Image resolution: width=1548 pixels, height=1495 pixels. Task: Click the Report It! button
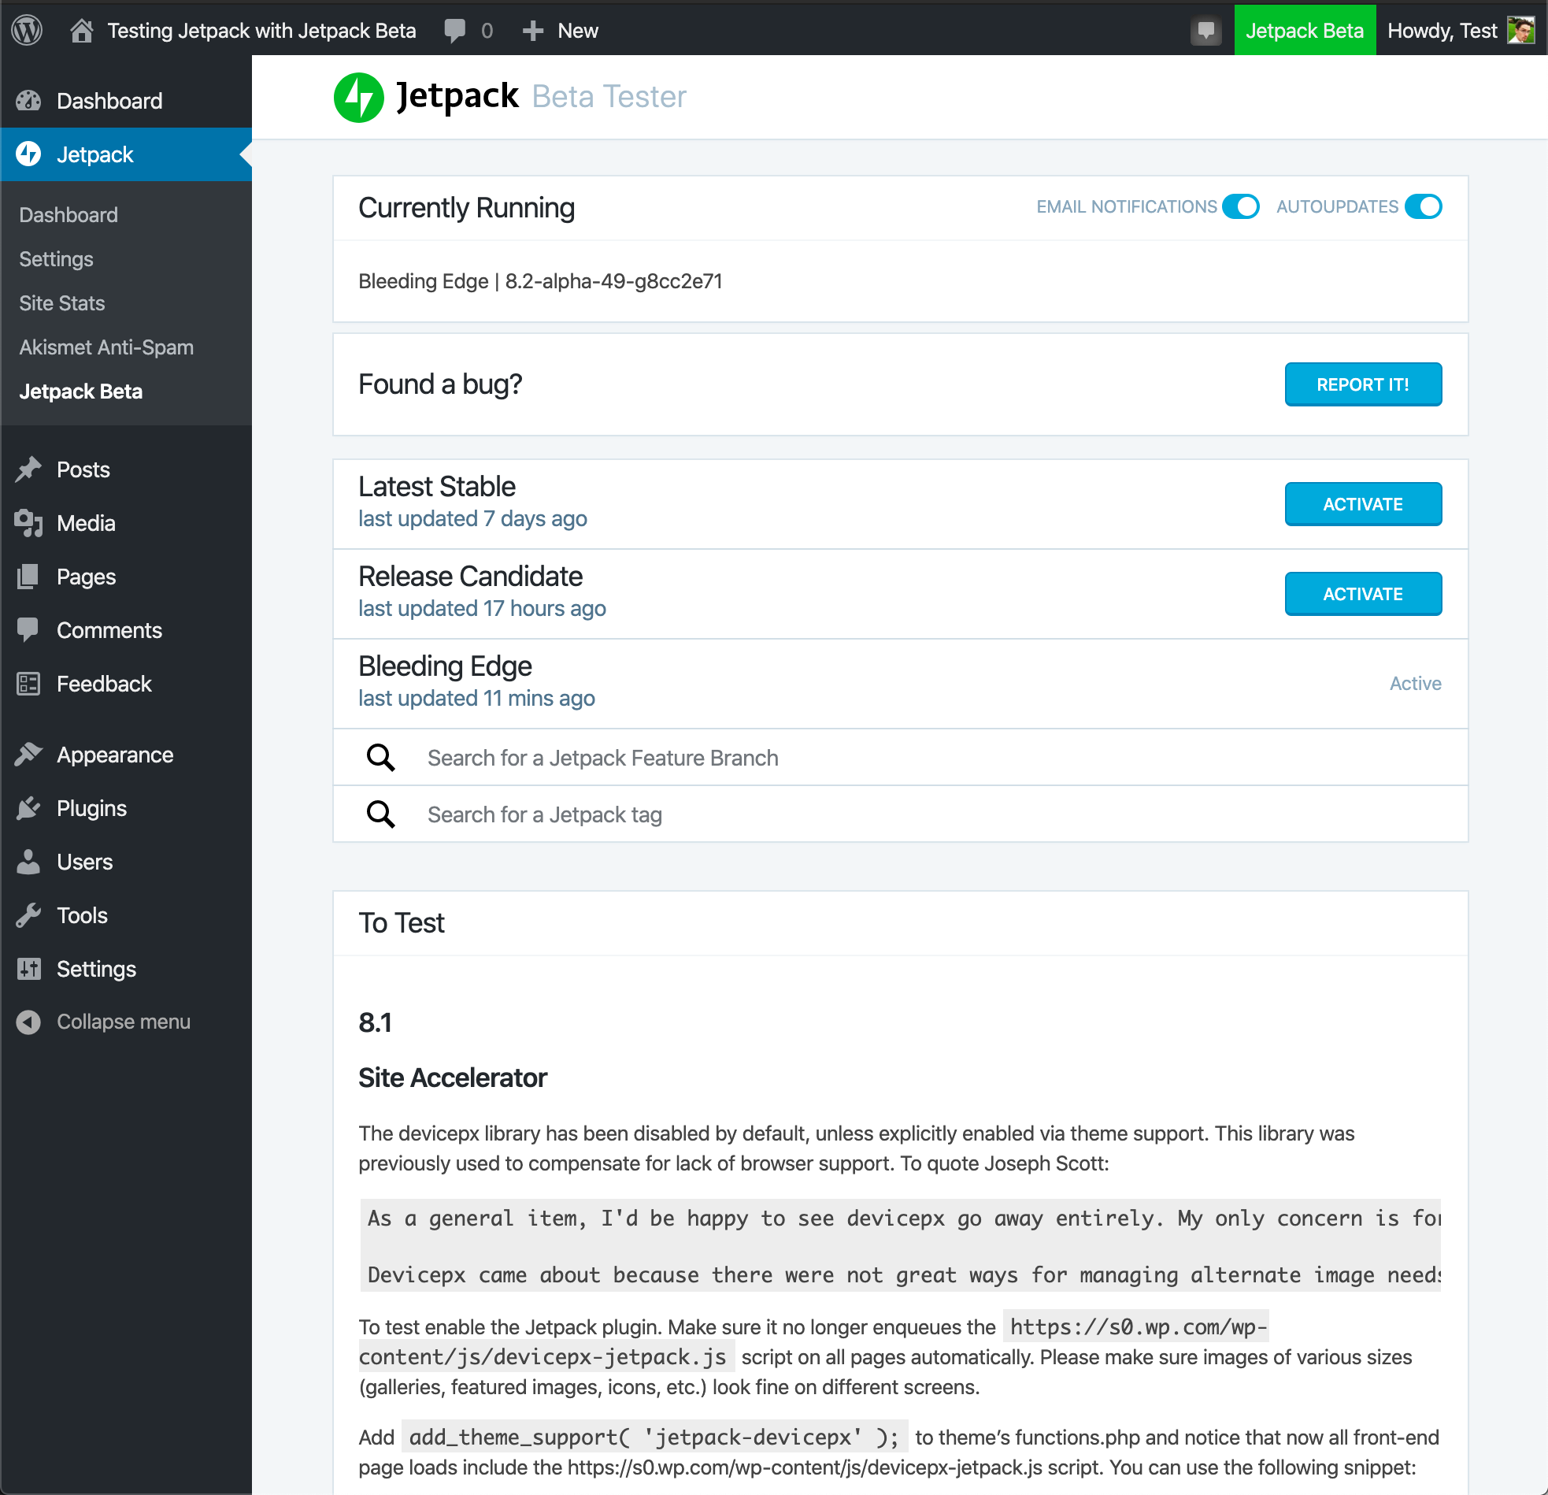point(1362,384)
